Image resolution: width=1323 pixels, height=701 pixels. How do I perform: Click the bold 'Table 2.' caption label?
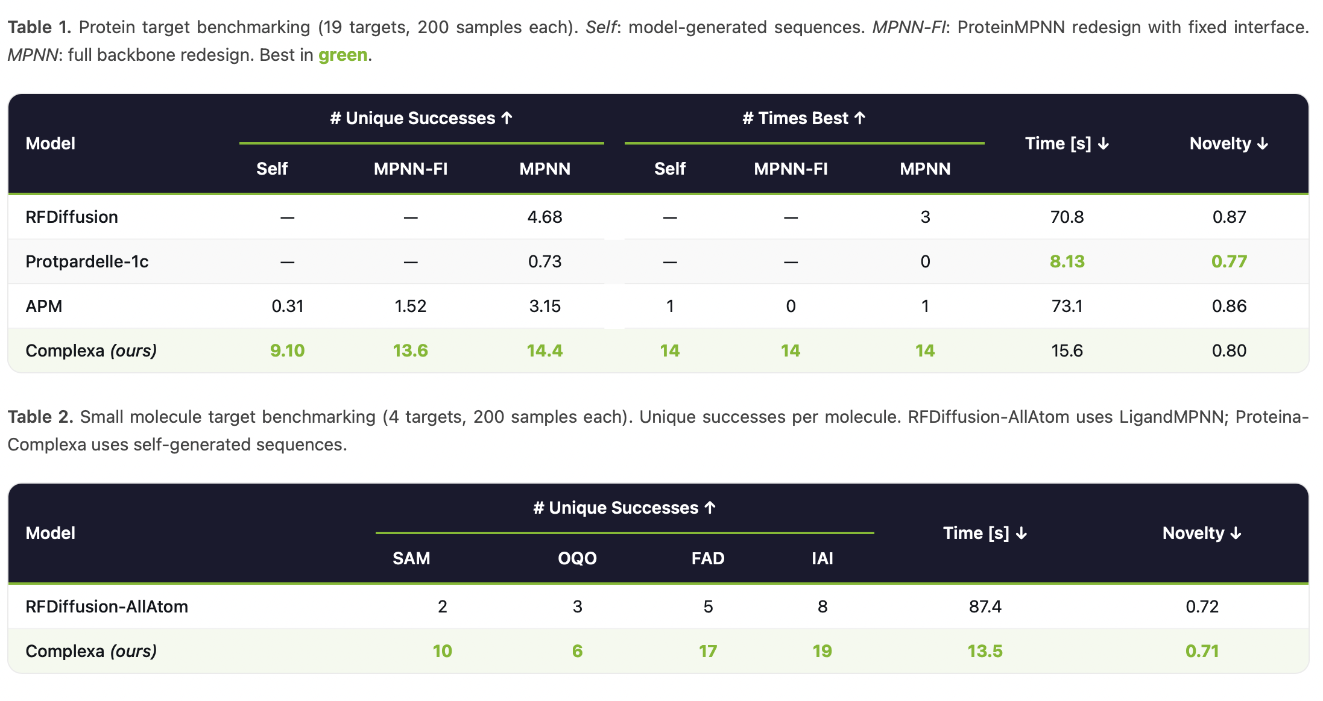pos(40,417)
